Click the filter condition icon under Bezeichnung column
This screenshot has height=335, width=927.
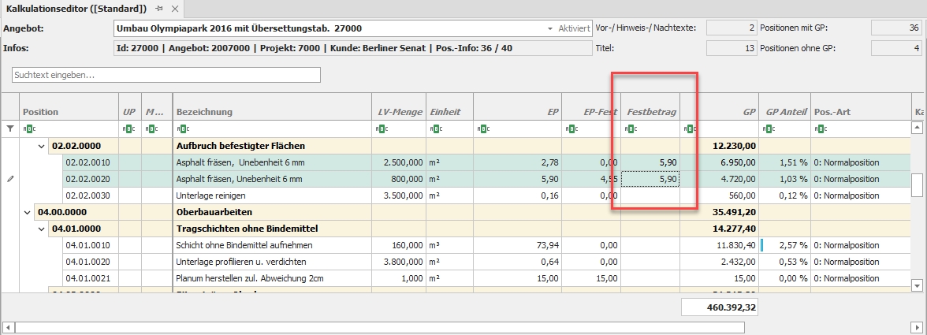[x=181, y=128]
